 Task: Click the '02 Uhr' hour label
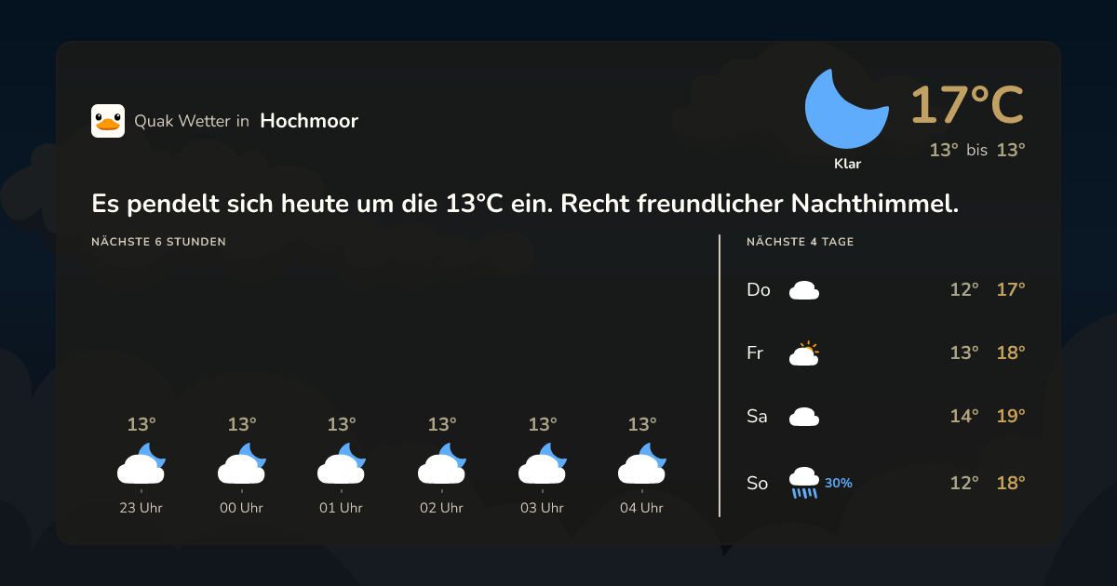pyautogui.click(x=442, y=508)
